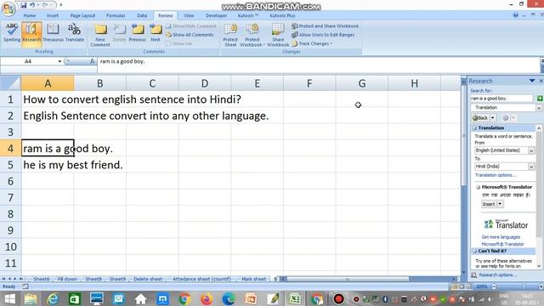Select Protect and Share Workbook
The height and width of the screenshot is (306, 544).
(x=325, y=26)
